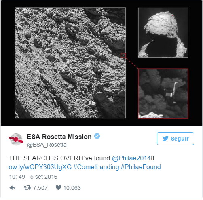The width and height of the screenshot is (203, 200).
Task: Follow the account with Seguir button
Action: (176, 139)
